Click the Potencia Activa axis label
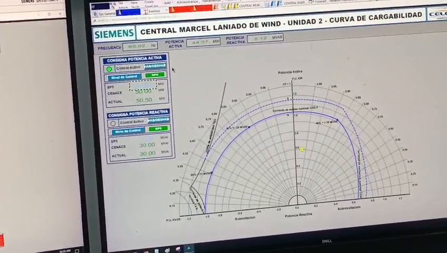 click(290, 72)
